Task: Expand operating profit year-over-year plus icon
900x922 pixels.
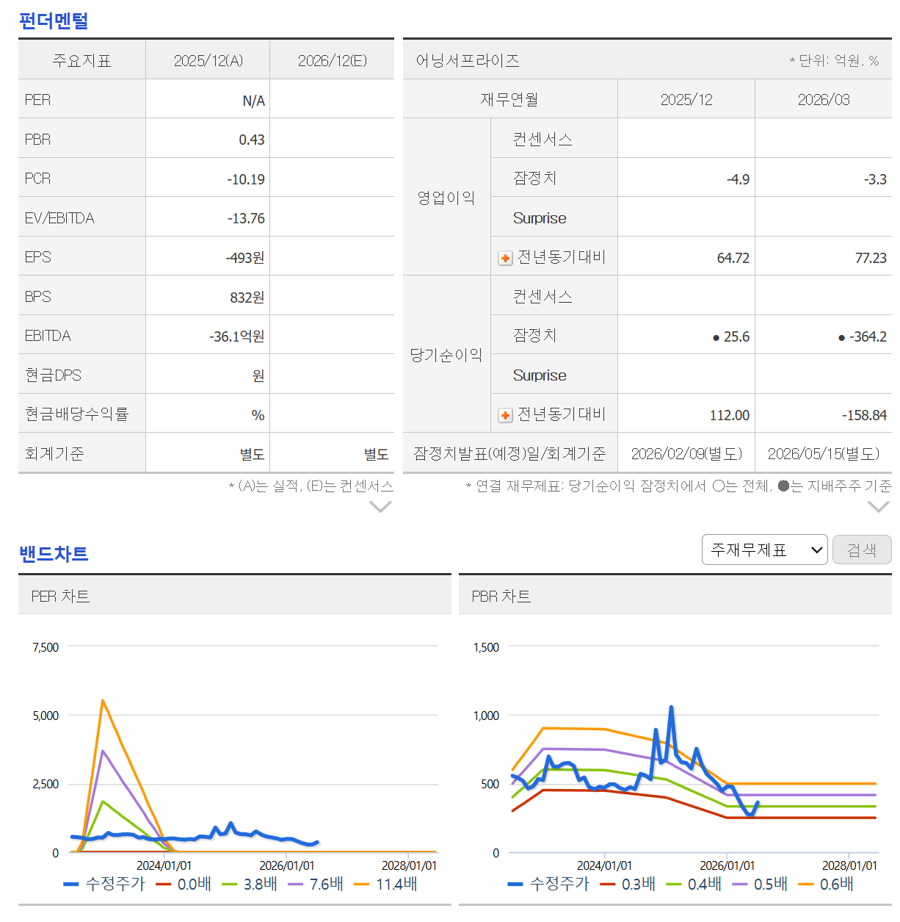Action: pyautogui.click(x=505, y=258)
